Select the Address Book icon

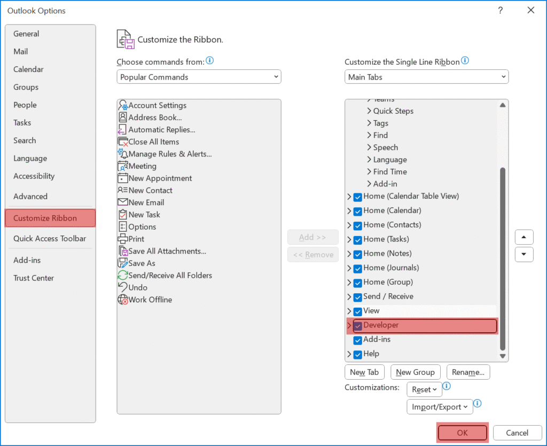tap(123, 118)
